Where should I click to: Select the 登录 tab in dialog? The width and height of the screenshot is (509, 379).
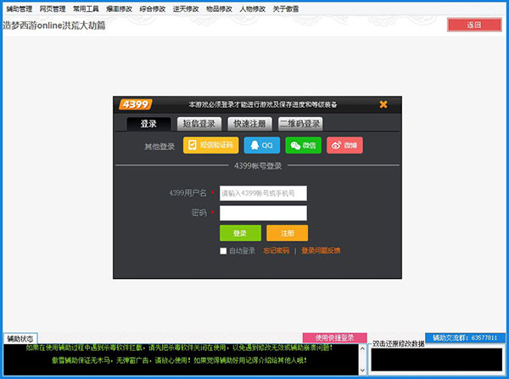[x=148, y=124]
